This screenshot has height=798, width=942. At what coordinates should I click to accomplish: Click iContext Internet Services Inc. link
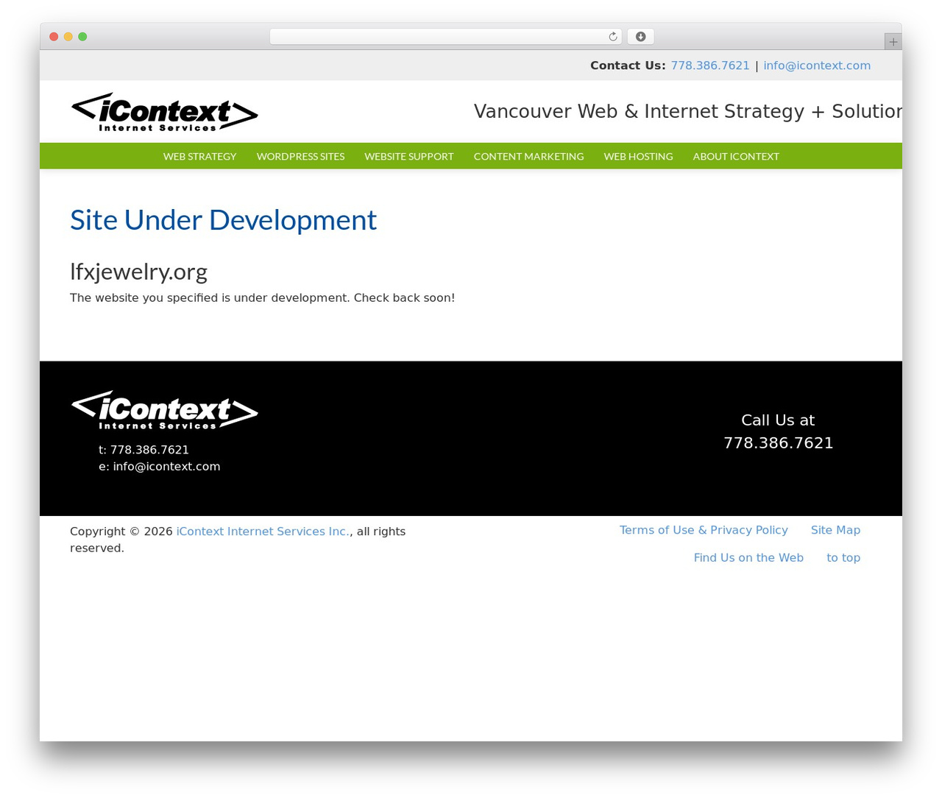pyautogui.click(x=263, y=532)
